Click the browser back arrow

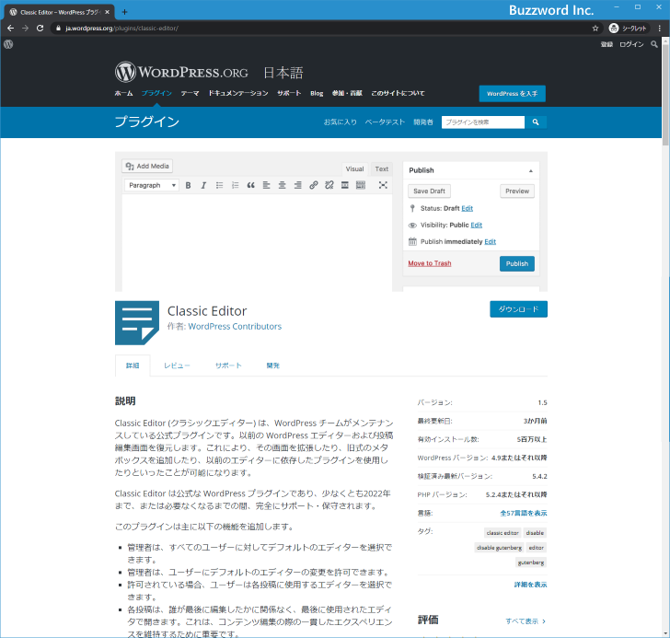click(x=11, y=29)
